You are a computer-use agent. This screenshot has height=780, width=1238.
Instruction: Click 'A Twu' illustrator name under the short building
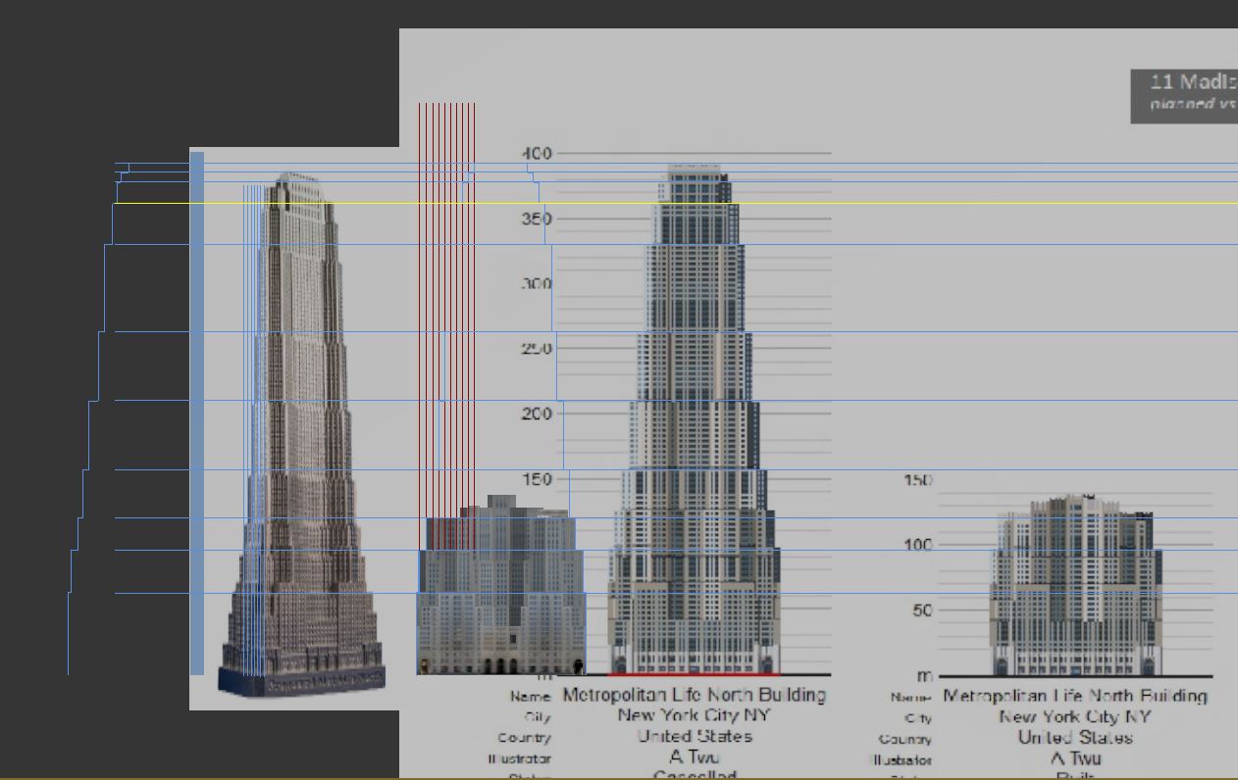click(x=1075, y=757)
